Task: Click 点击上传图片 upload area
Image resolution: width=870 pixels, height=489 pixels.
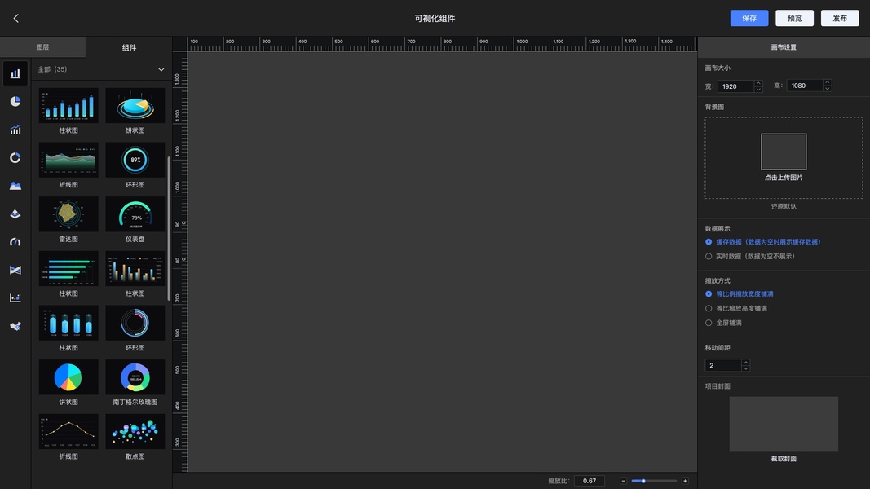Action: (x=784, y=158)
